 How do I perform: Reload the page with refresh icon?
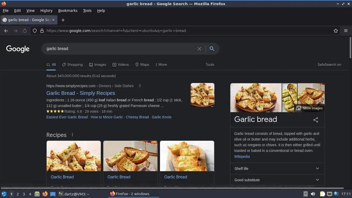[25, 31]
